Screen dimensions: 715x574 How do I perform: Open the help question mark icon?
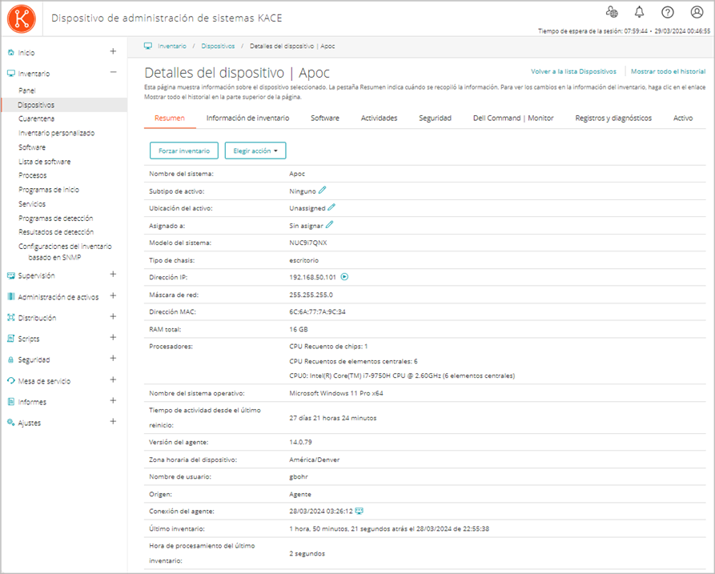tap(667, 12)
